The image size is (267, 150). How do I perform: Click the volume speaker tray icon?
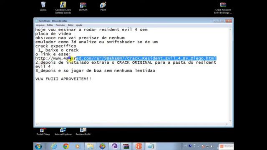[212, 146]
